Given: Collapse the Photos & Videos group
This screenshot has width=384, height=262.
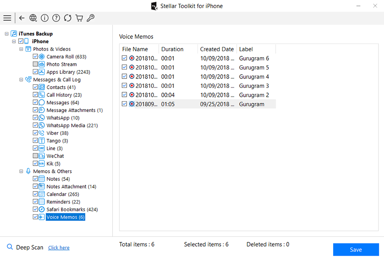Looking at the screenshot, I should click(21, 49).
